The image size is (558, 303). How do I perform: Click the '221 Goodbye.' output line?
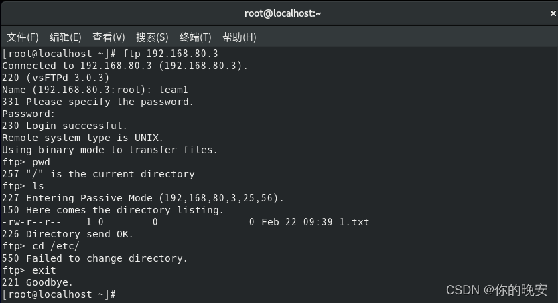(x=38, y=282)
